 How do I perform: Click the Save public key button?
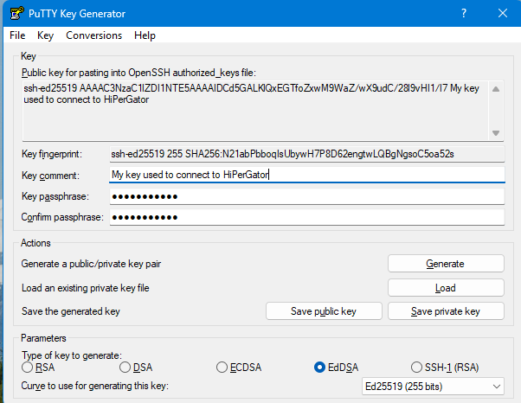click(x=323, y=311)
